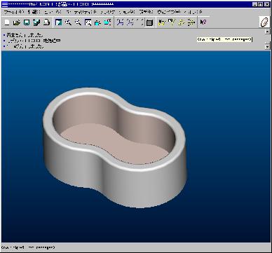Refit the model to the screen
The height and width of the screenshot is (253, 272).
click(x=88, y=22)
